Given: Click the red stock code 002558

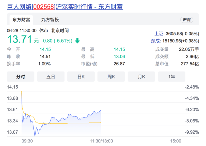Looking at the screenshot, I should coord(45,6).
